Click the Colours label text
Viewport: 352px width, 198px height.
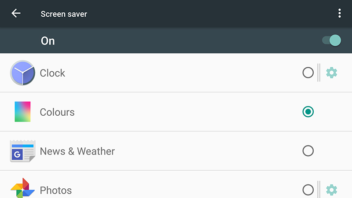[57, 112]
